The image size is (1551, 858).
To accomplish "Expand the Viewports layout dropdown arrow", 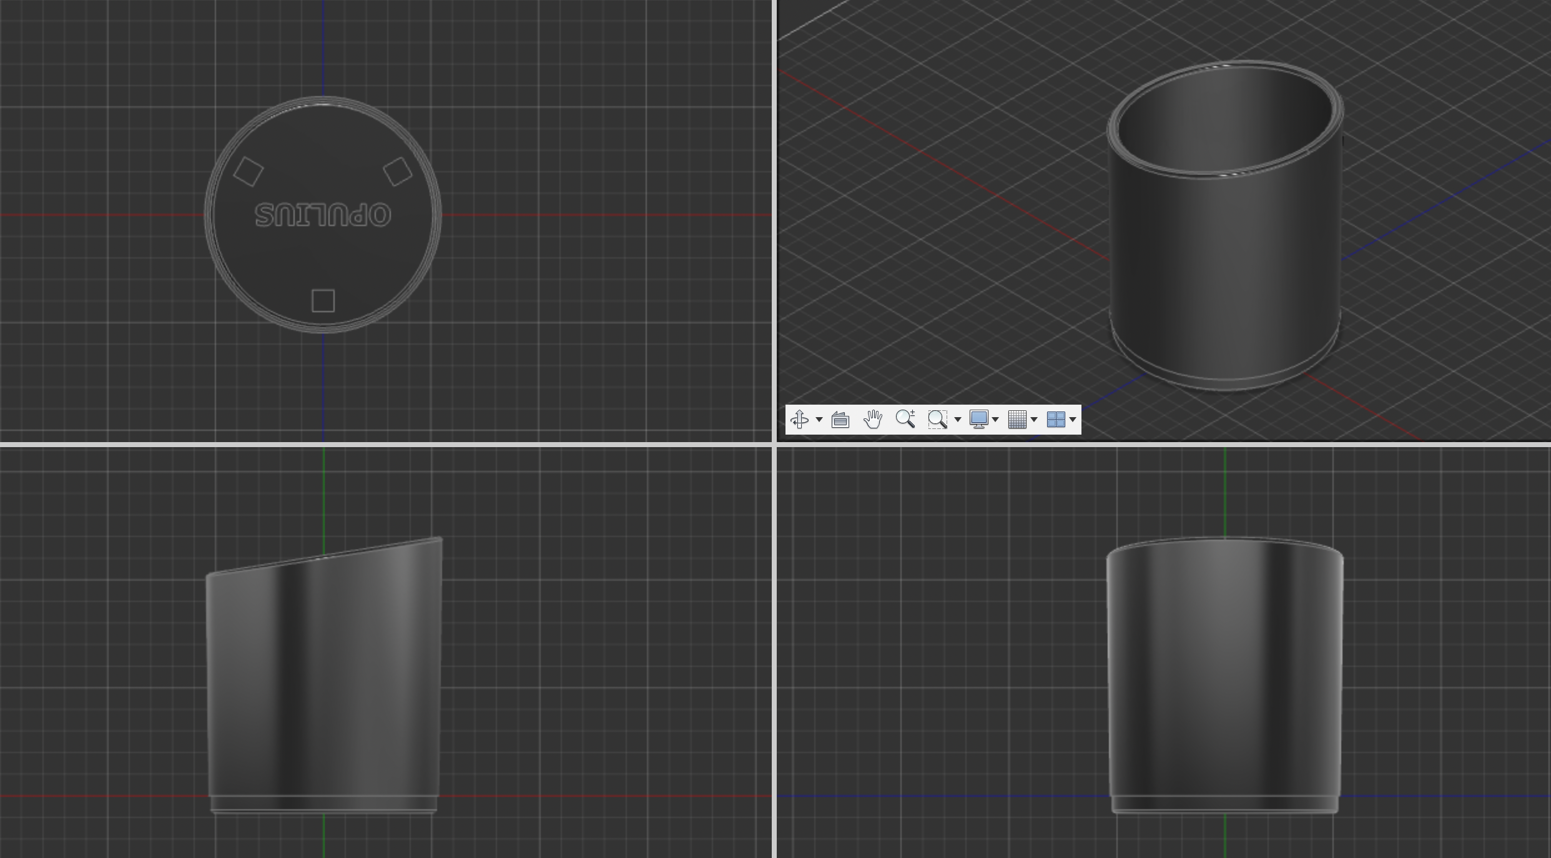I will tap(1073, 420).
